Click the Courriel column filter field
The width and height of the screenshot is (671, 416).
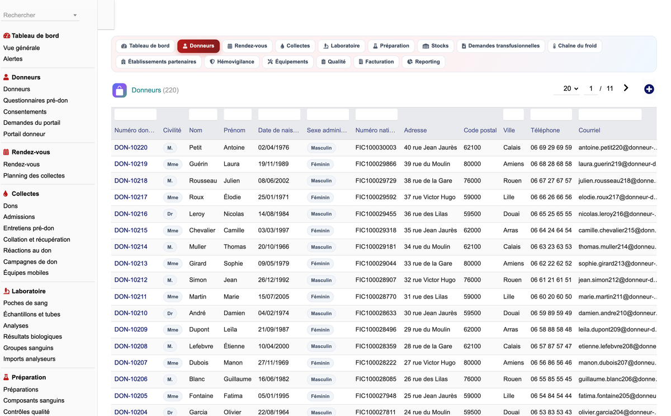tap(610, 115)
